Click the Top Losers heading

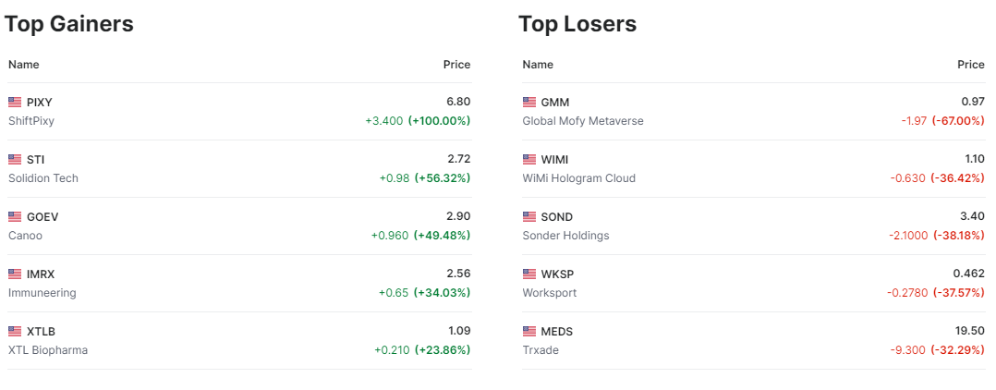point(577,24)
